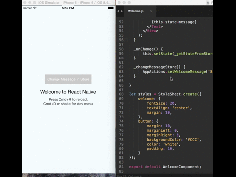Tap the Change Message in Store button
Viewport: 236px width, 177px height.
[68, 79]
